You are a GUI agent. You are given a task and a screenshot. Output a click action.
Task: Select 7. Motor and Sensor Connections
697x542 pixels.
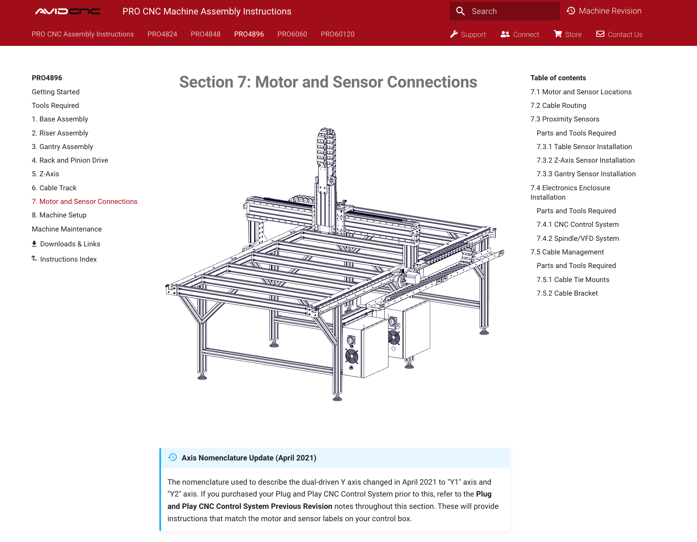(x=85, y=201)
